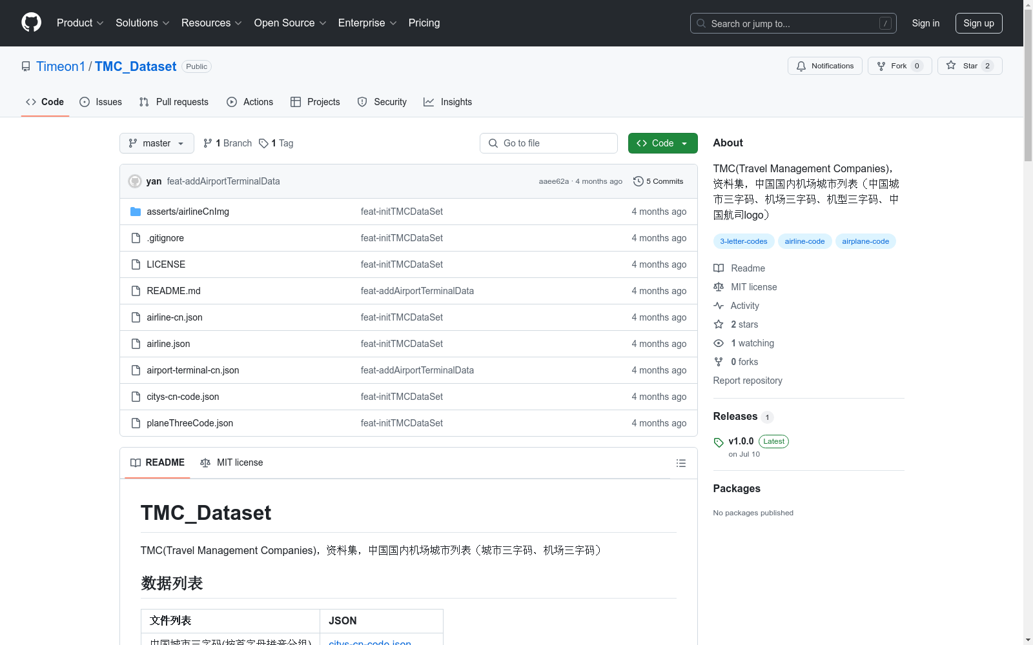This screenshot has height=645, width=1033.
Task: Click the GitHub logo icon
Action: 31,23
